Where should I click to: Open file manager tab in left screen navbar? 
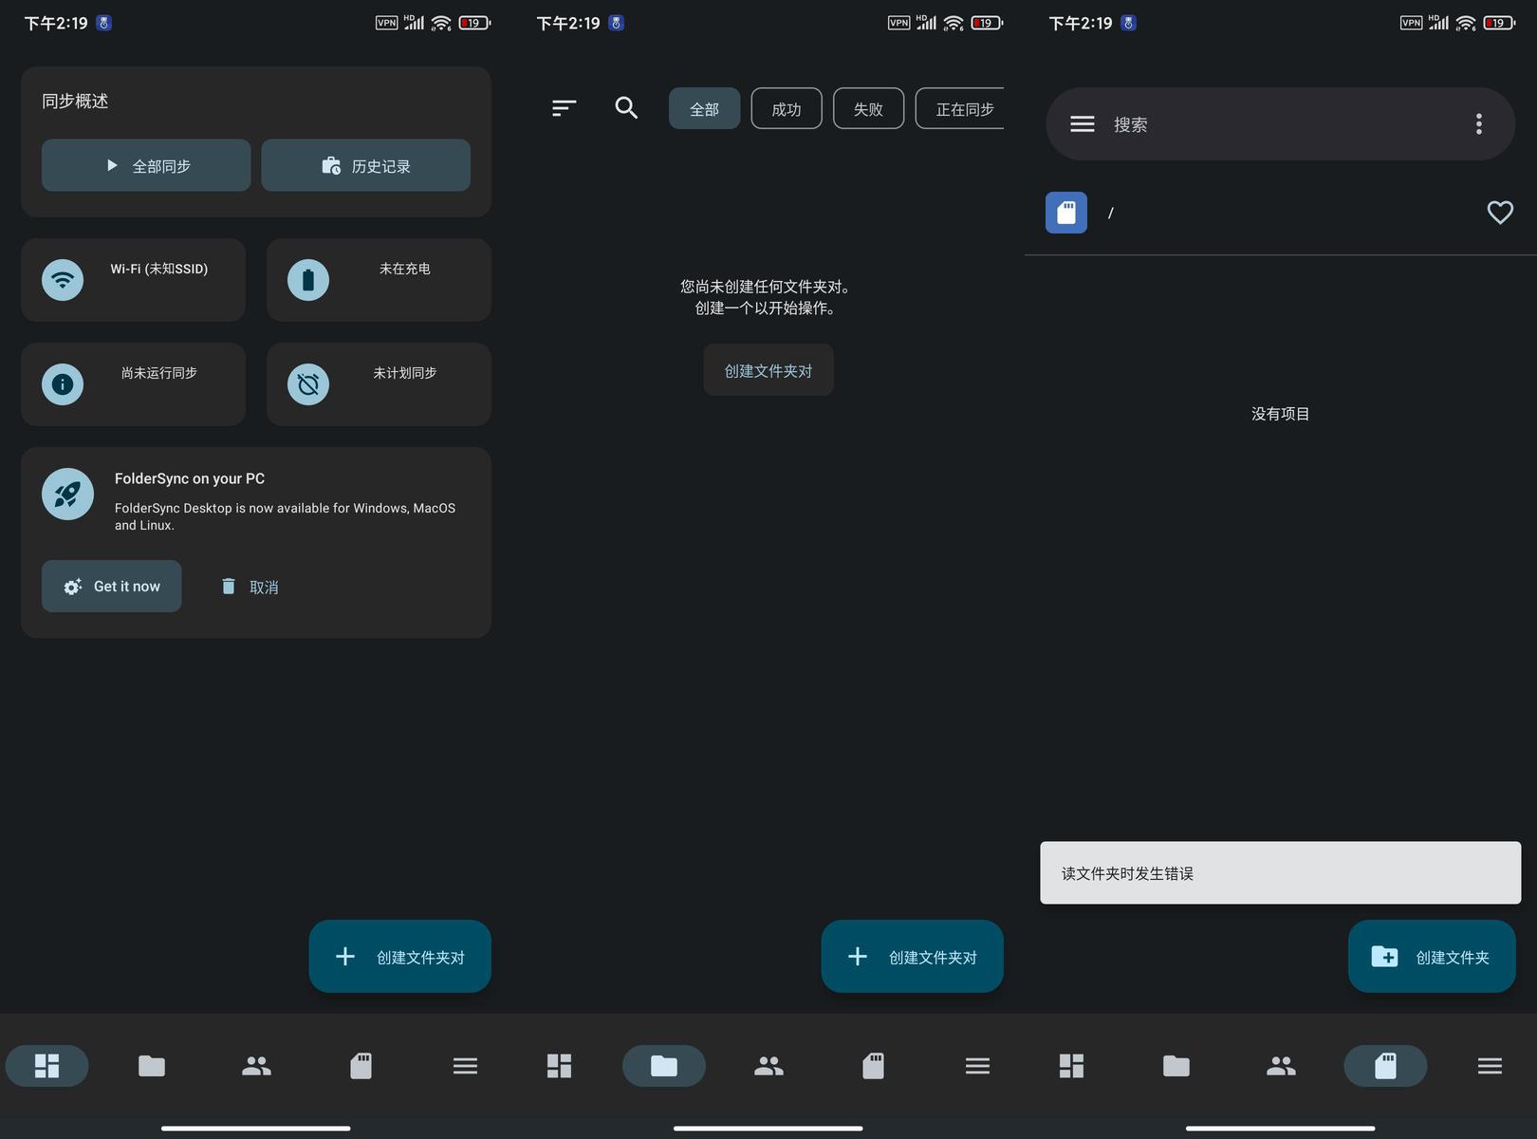361,1066
